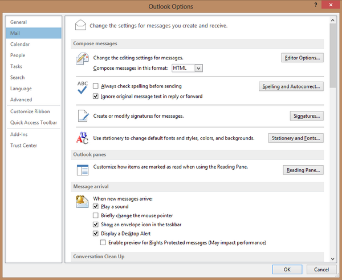Click the ABC stationery fonts icon

click(82, 138)
